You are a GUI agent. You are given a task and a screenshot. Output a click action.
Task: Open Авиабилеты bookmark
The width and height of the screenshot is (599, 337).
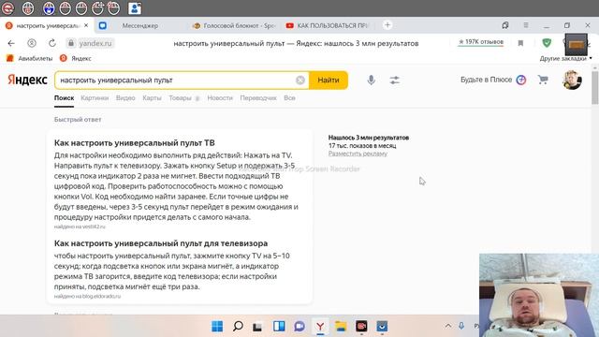click(x=29, y=58)
